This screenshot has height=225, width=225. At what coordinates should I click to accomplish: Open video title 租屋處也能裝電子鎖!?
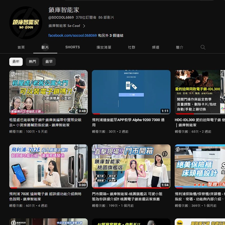(x=45, y=122)
